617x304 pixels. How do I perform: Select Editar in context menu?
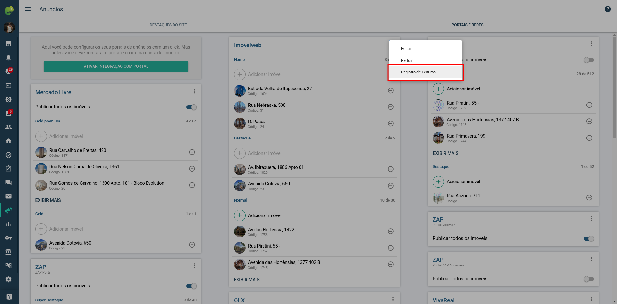(425, 49)
